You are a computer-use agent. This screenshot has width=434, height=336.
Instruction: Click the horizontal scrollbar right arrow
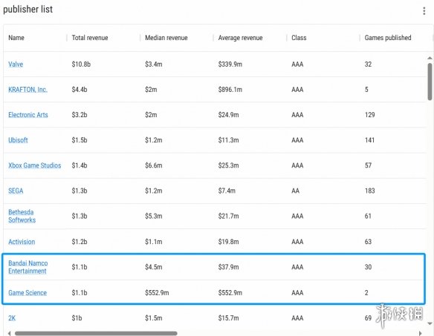pyautogui.click(x=421, y=334)
